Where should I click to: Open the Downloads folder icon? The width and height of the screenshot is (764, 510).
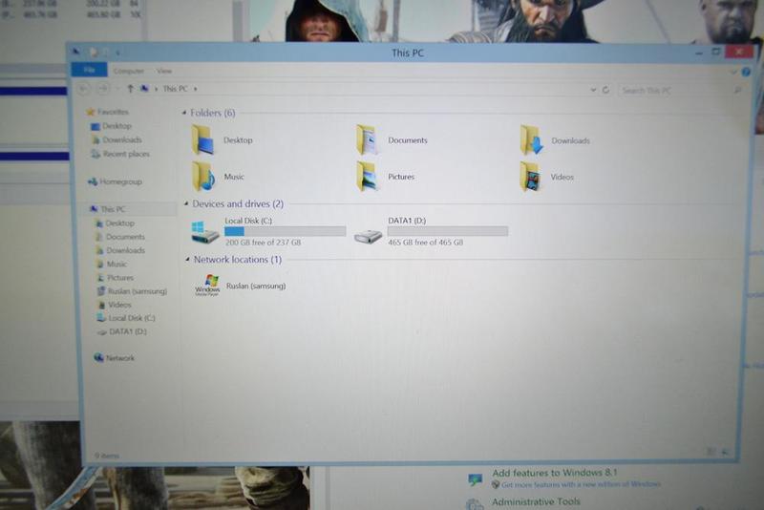pos(531,140)
